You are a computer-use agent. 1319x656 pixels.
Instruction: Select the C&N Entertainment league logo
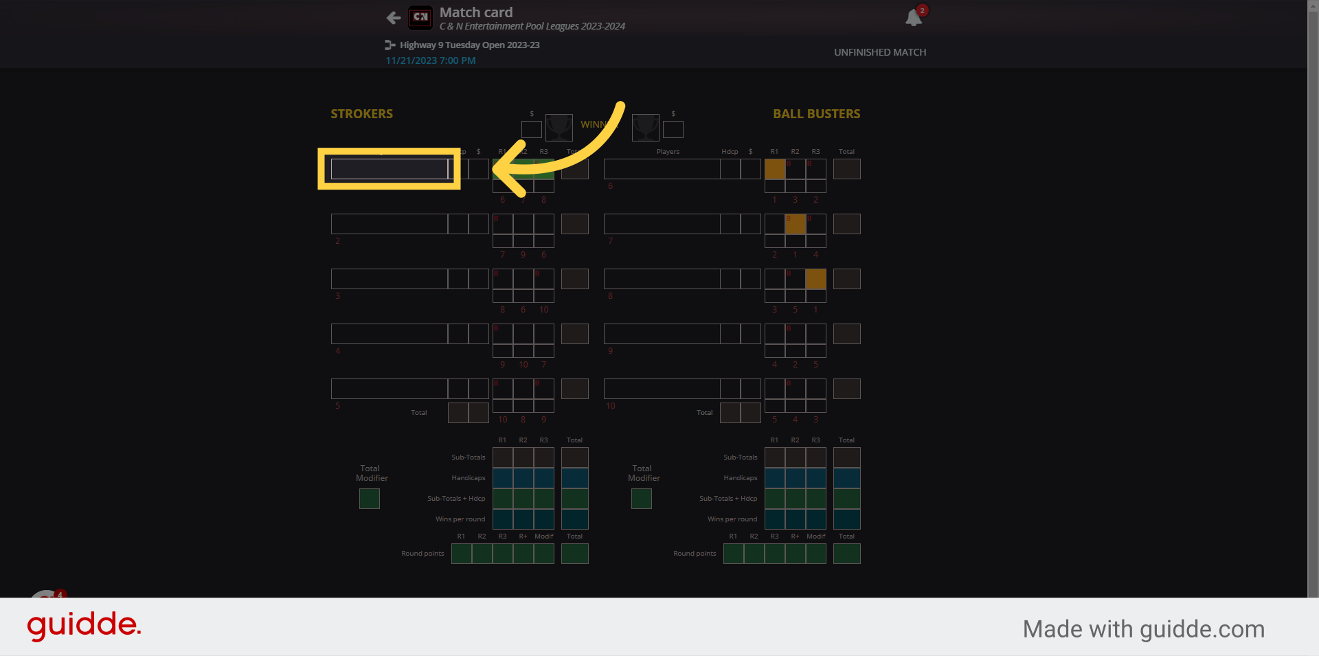click(x=420, y=18)
